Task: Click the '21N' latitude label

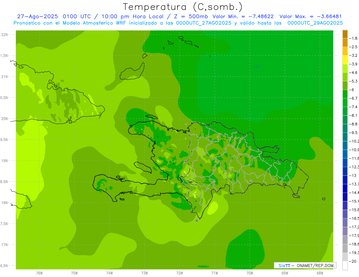Action: click(x=4, y=76)
